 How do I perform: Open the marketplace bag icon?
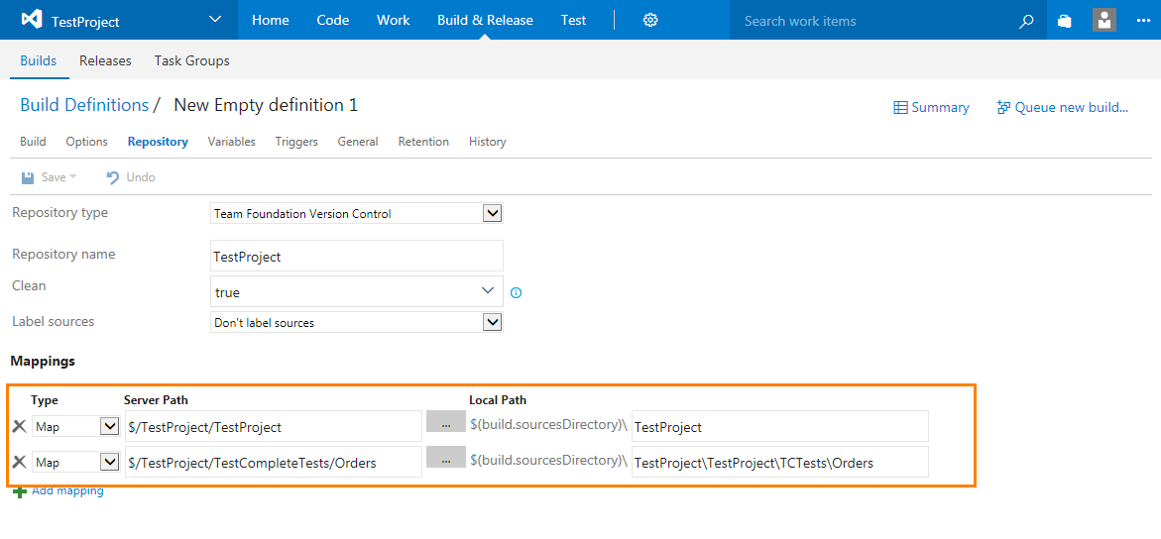1065,21
